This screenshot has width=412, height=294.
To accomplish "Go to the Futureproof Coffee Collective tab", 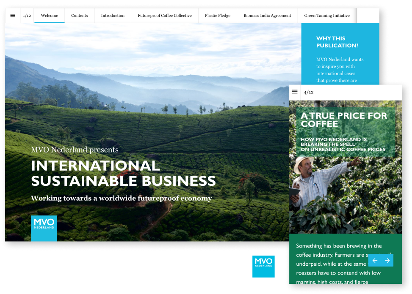I will tap(165, 16).
